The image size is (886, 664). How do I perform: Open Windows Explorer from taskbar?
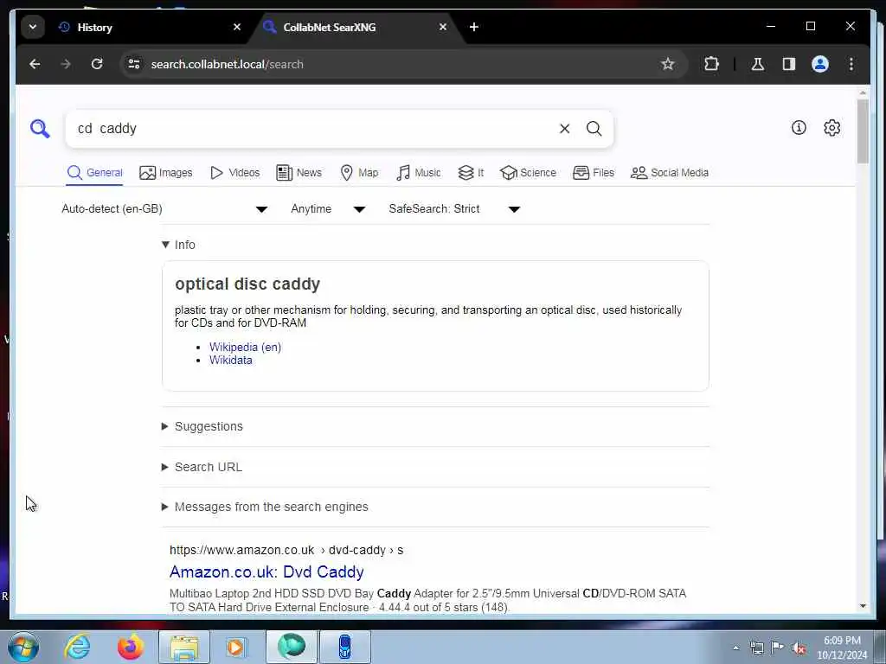(184, 647)
